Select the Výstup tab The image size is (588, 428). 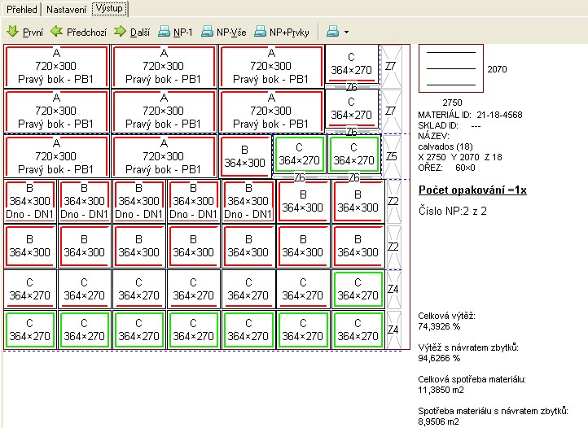point(109,8)
